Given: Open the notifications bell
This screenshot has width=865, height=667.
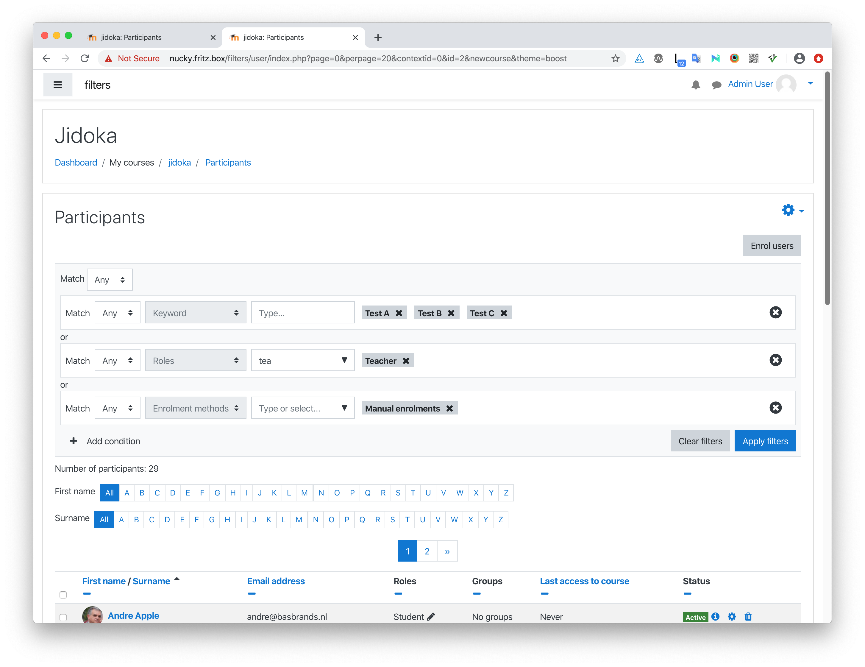Looking at the screenshot, I should pos(696,85).
